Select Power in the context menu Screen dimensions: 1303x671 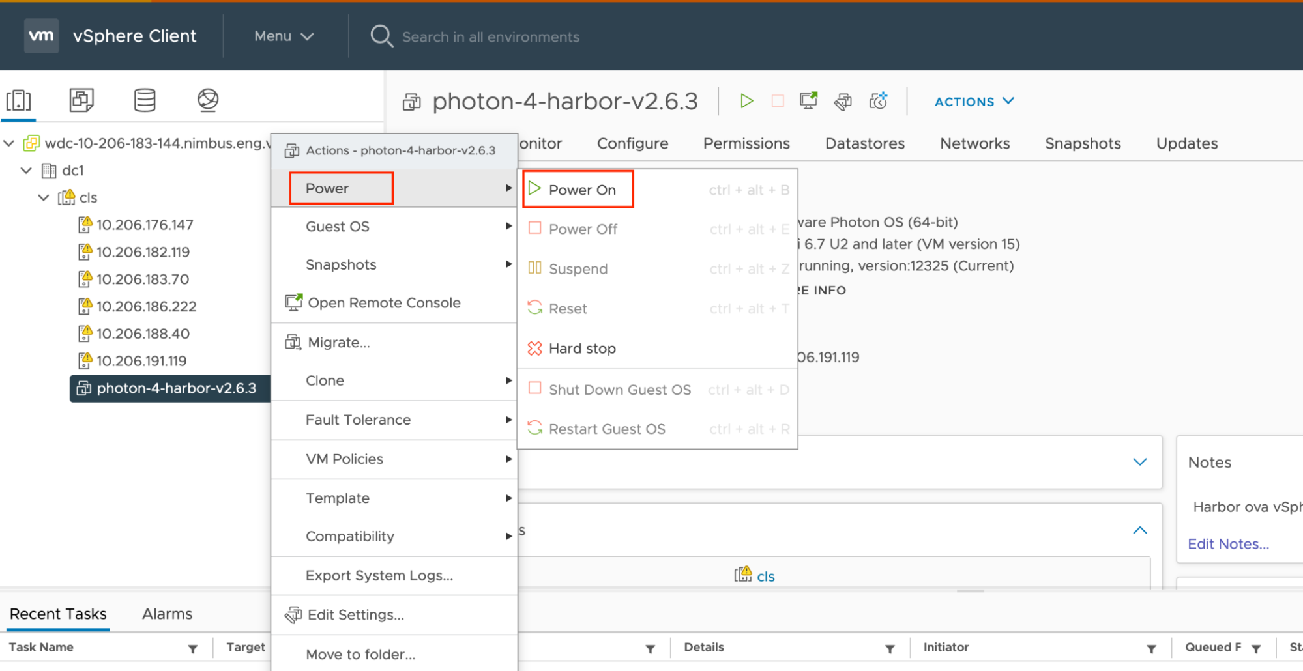pyautogui.click(x=394, y=188)
